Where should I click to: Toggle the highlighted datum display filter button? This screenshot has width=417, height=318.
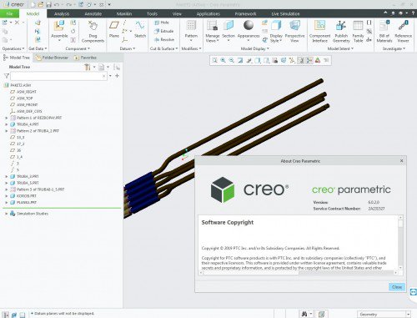tap(301, 60)
